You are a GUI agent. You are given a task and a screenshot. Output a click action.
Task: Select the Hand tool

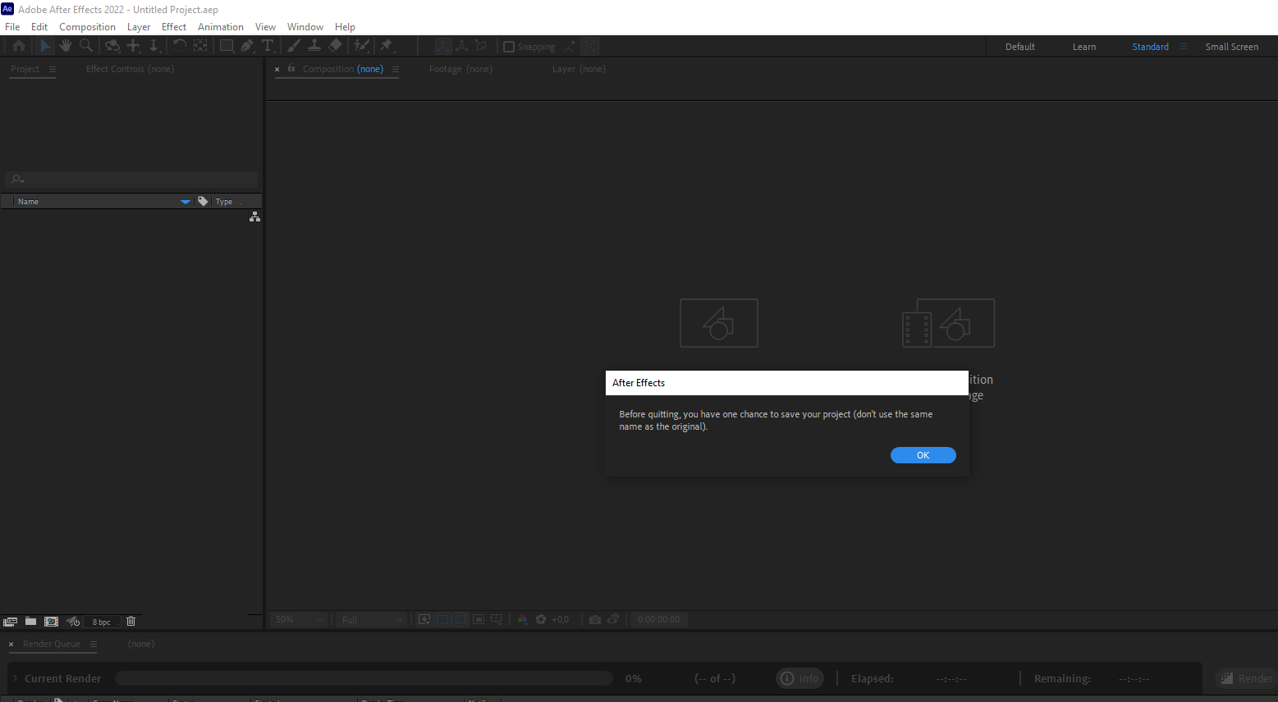coord(66,46)
